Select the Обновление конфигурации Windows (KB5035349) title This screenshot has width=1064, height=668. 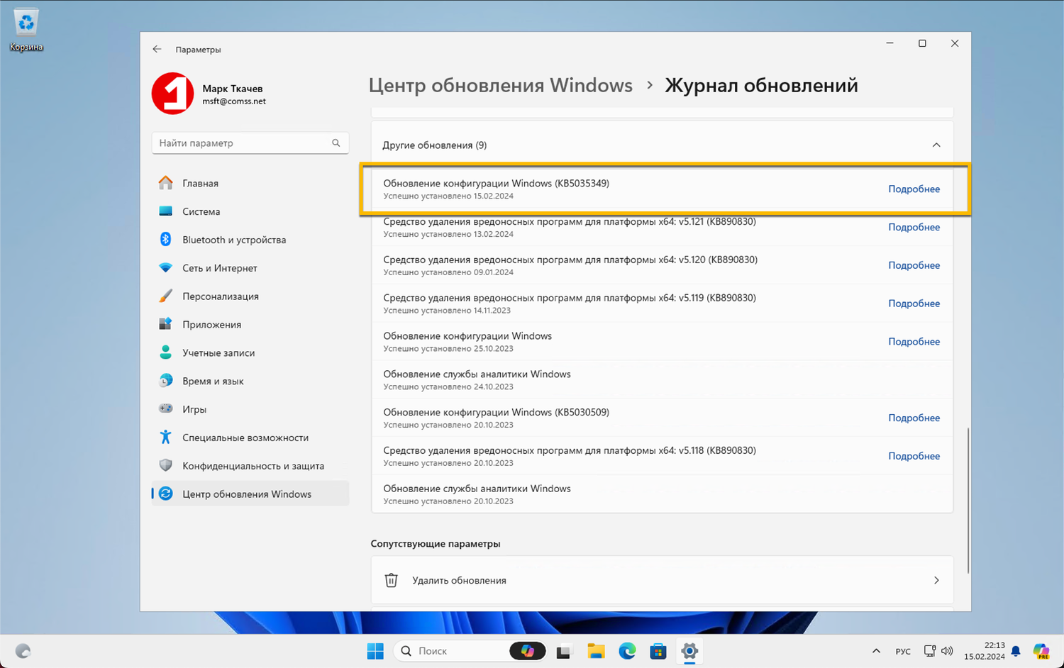click(497, 184)
